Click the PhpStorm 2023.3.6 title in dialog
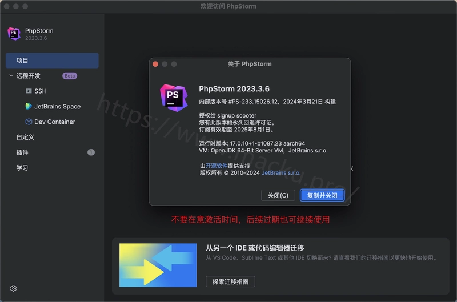 234,89
